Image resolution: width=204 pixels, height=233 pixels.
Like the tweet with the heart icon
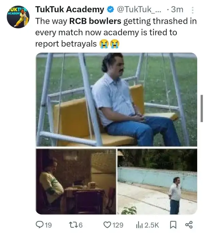[x=107, y=225]
